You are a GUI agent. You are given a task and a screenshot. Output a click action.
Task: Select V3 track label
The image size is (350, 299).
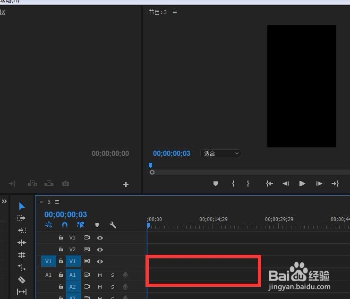click(72, 238)
